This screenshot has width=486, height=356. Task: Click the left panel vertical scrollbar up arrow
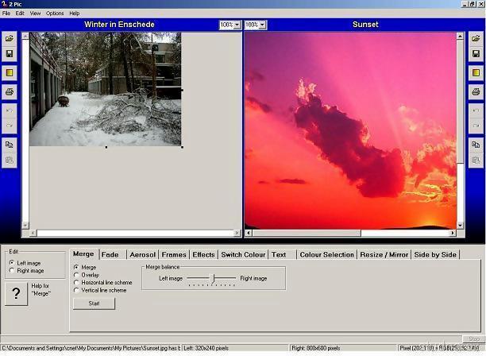click(x=25, y=36)
